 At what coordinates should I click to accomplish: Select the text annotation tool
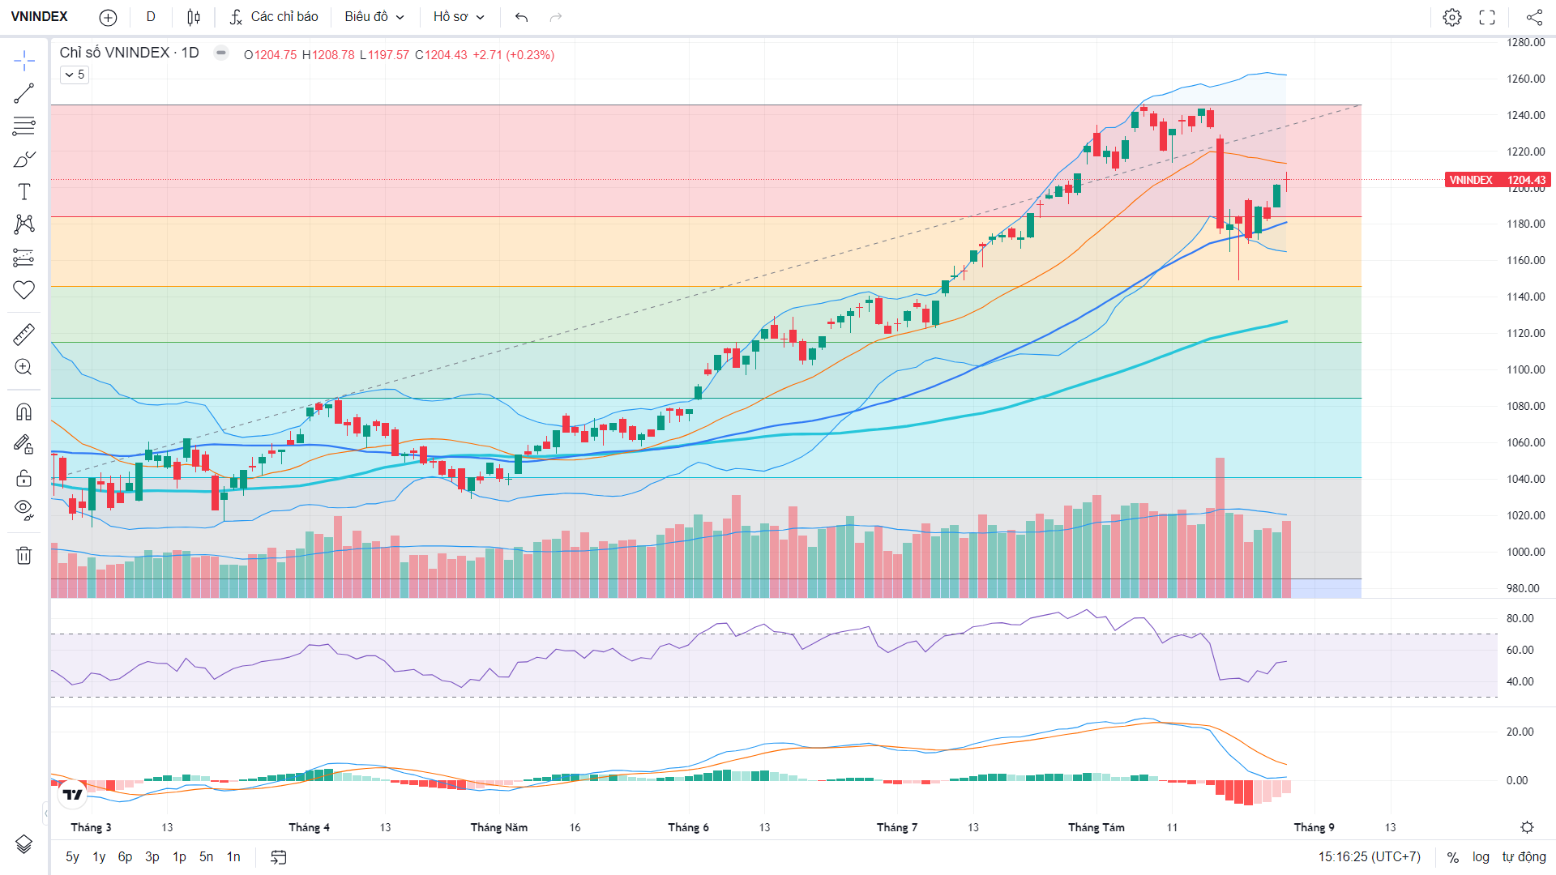coord(24,192)
